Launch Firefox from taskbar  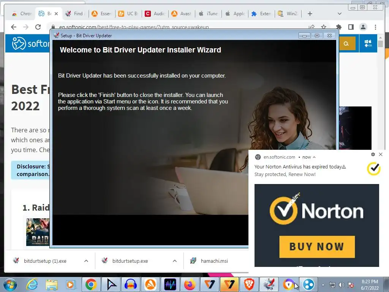click(190, 284)
